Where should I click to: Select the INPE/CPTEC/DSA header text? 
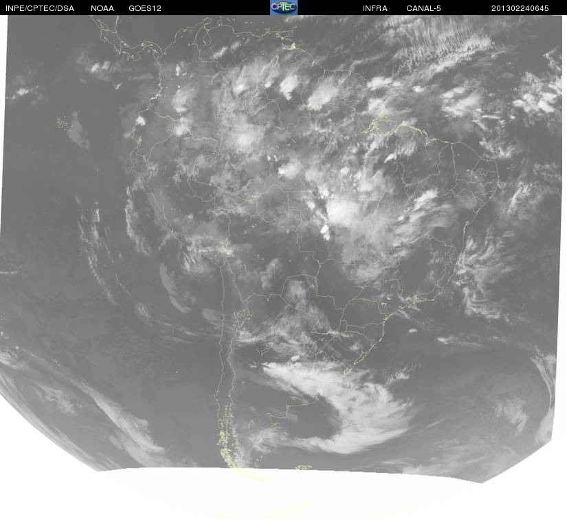[40, 8]
